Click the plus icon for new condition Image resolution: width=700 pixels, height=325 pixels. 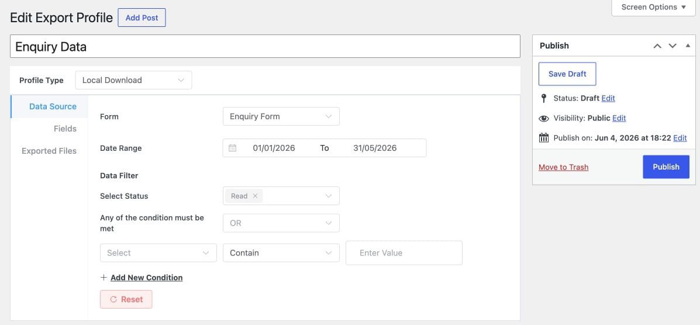(104, 277)
